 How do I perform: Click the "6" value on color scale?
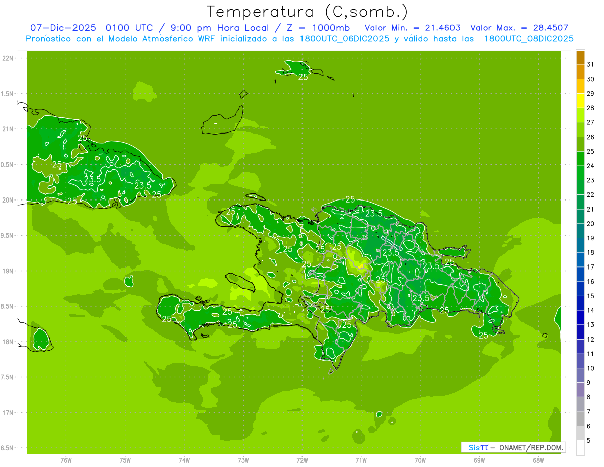589,426
